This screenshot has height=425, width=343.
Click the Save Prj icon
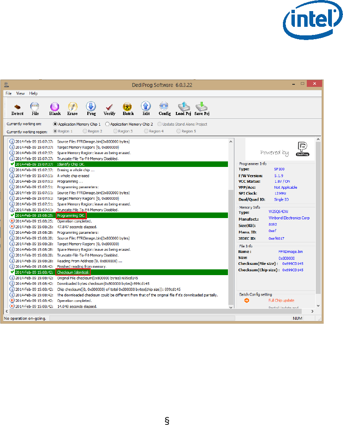202,109
